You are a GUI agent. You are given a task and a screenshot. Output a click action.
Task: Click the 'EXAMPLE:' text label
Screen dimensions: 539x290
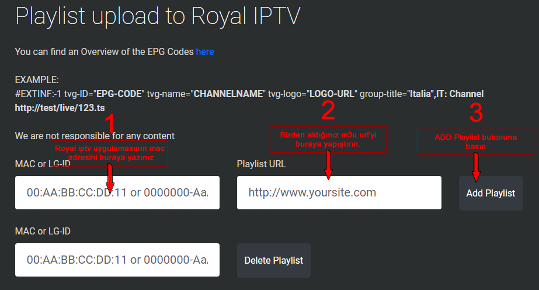click(37, 80)
